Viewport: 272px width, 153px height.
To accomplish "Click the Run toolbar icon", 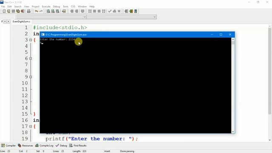I will point(94,11).
